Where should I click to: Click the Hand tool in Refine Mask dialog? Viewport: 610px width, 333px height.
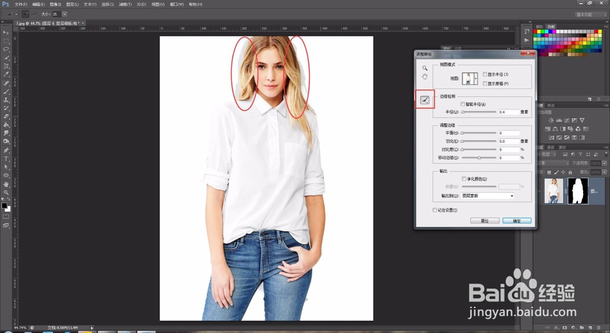[x=425, y=77]
